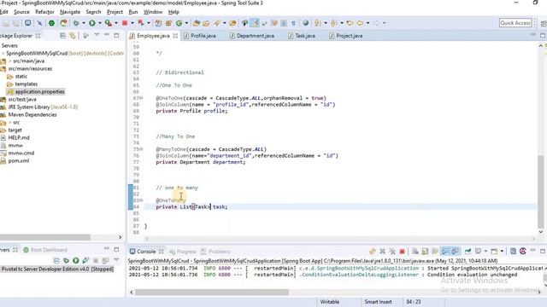Select pom.xml in Package Explorer
The image size is (547, 307).
point(19,161)
